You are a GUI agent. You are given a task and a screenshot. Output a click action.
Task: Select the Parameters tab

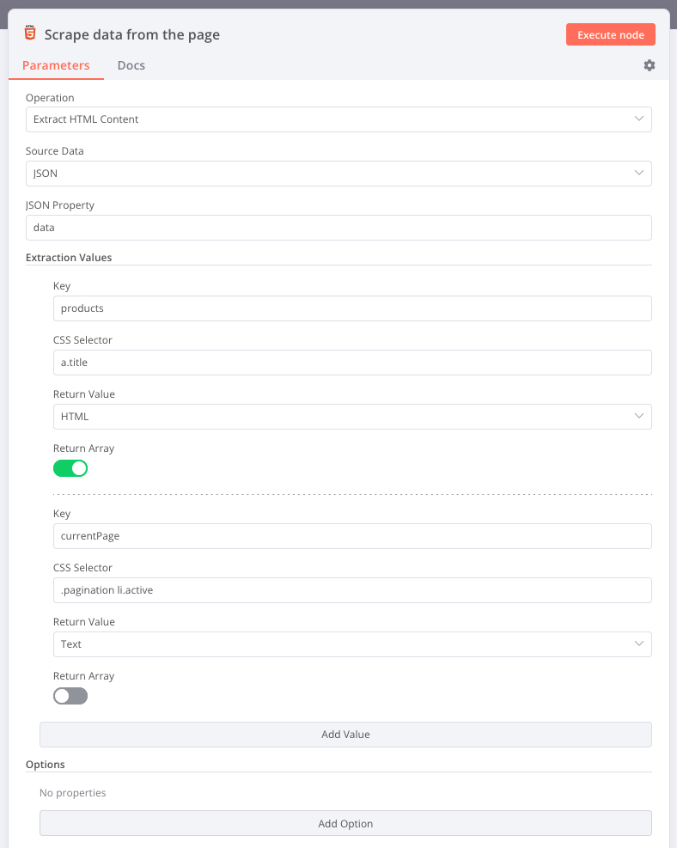(x=56, y=65)
